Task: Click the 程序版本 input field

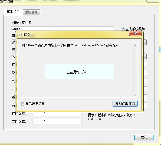Action: pos(58,114)
